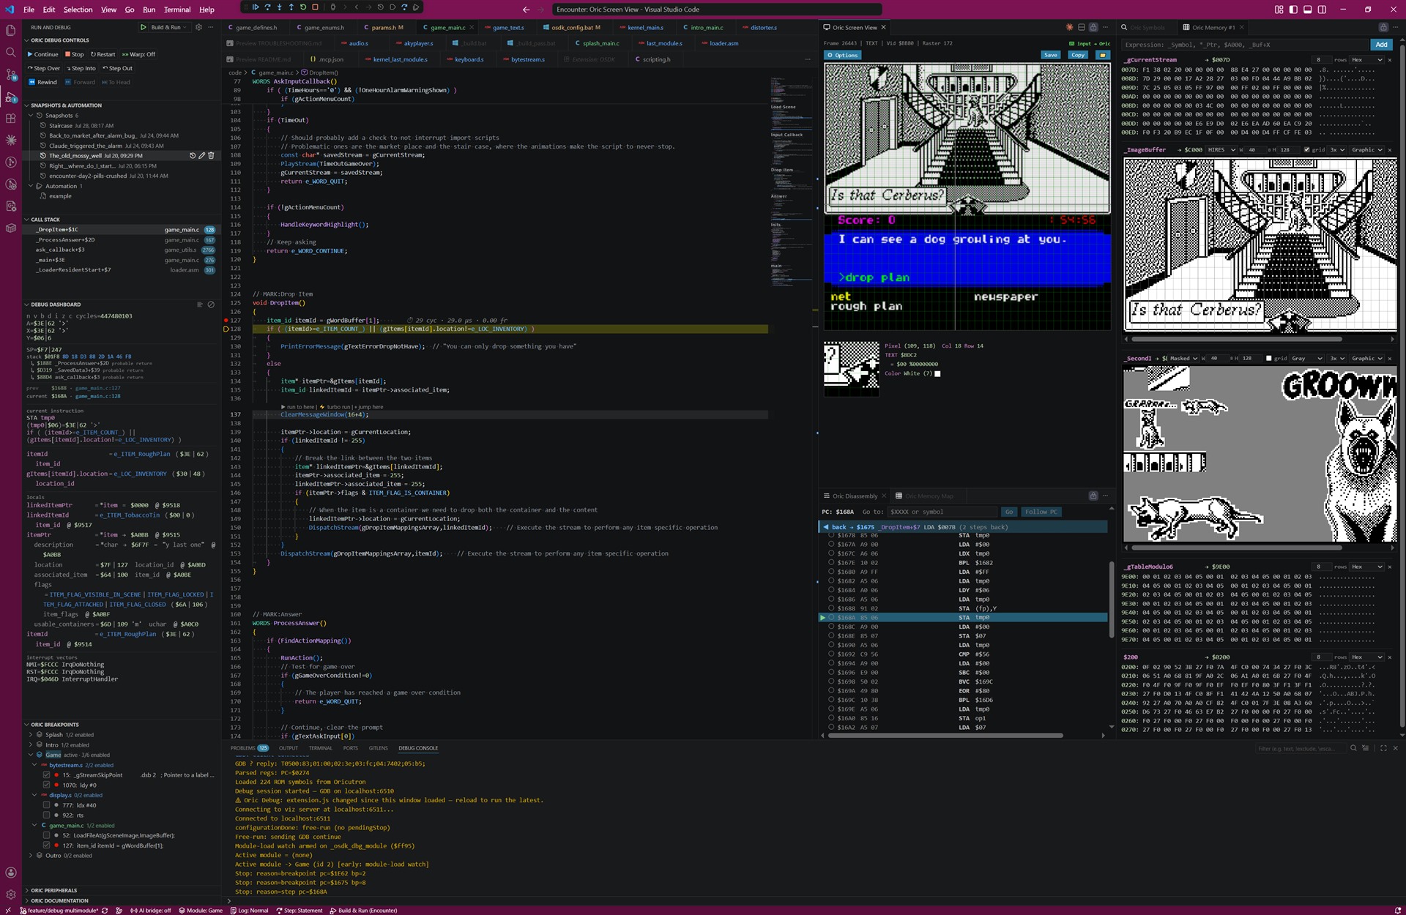Open the Source Control view in the activity bar
The image size is (1406, 915).
pyautogui.click(x=11, y=74)
